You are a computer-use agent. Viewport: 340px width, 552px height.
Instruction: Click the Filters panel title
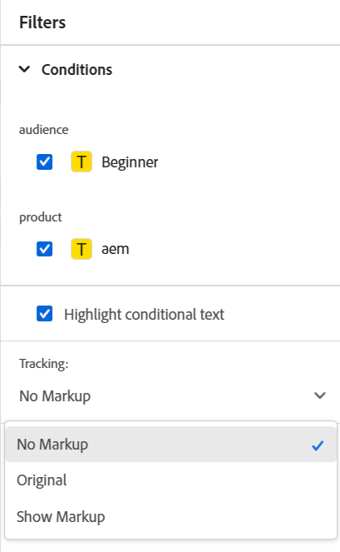pyautogui.click(x=42, y=22)
